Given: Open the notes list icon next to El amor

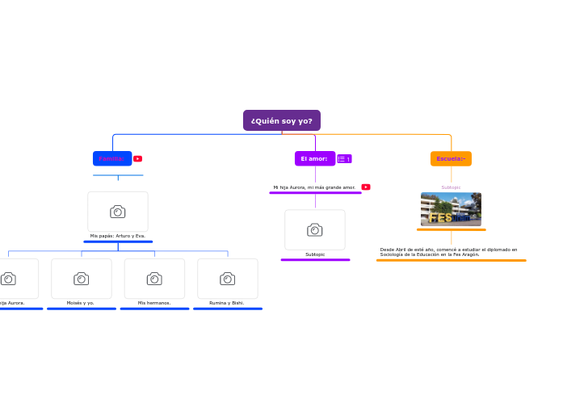Looking at the screenshot, I should pyautogui.click(x=344, y=159).
